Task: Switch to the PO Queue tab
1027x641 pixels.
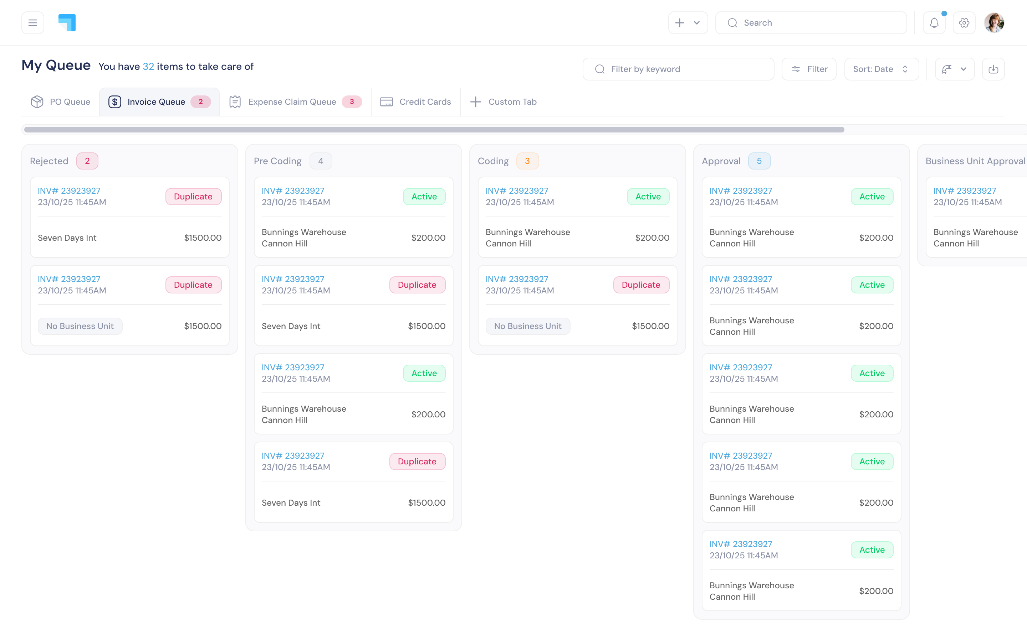Action: click(x=61, y=102)
